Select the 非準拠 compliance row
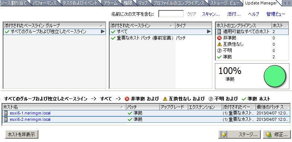 tap(252, 38)
